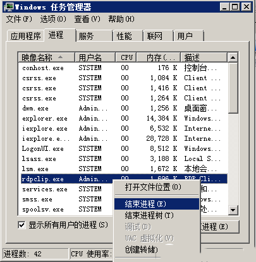Open the 帮助(H) menu

pyautogui.click(x=121, y=19)
